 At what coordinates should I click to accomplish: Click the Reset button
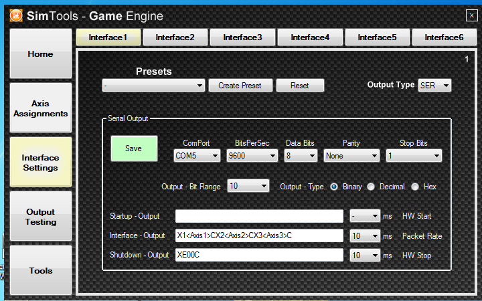[300, 86]
